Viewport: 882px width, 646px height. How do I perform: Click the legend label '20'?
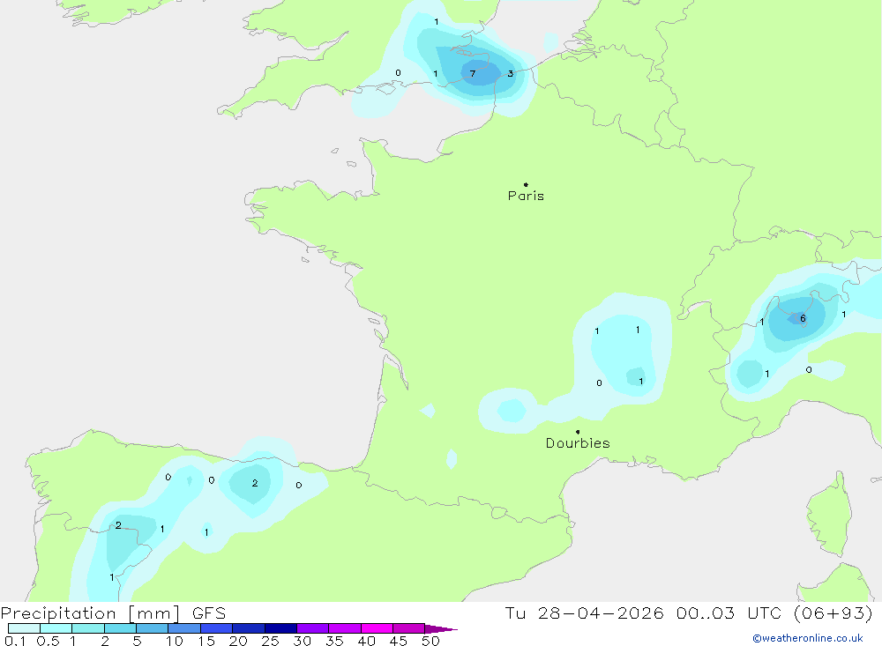point(238,641)
